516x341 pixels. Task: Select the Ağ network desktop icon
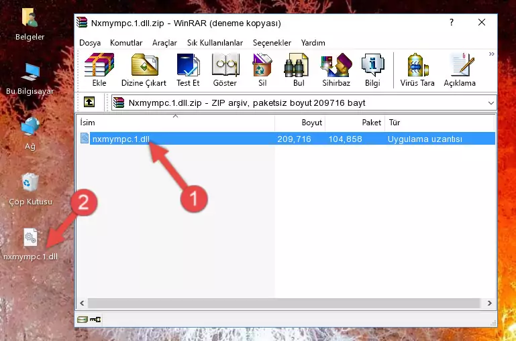click(30, 134)
